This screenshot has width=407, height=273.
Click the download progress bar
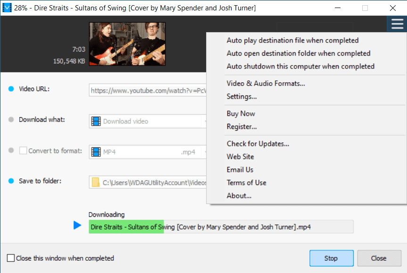pos(221,227)
